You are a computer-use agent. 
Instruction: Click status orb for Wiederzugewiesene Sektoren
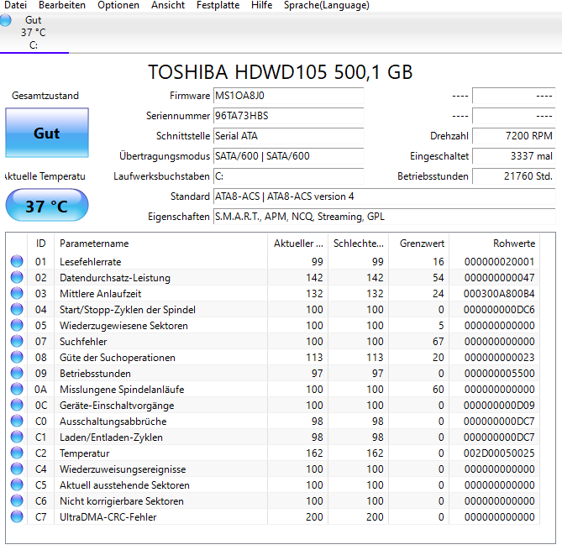tap(17, 325)
